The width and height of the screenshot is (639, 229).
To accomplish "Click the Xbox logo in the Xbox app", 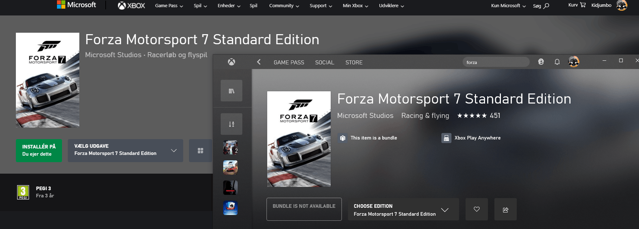I will [232, 62].
